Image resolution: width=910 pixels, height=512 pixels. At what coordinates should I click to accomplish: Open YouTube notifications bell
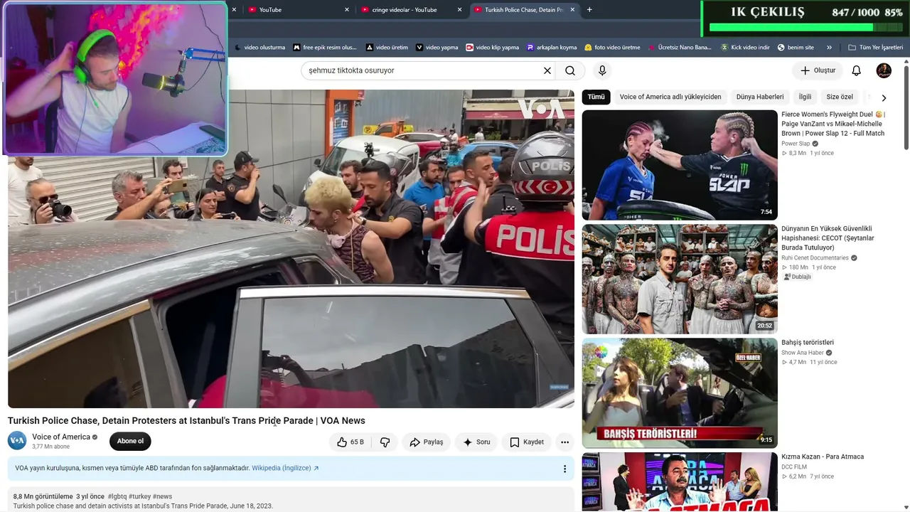click(x=857, y=70)
